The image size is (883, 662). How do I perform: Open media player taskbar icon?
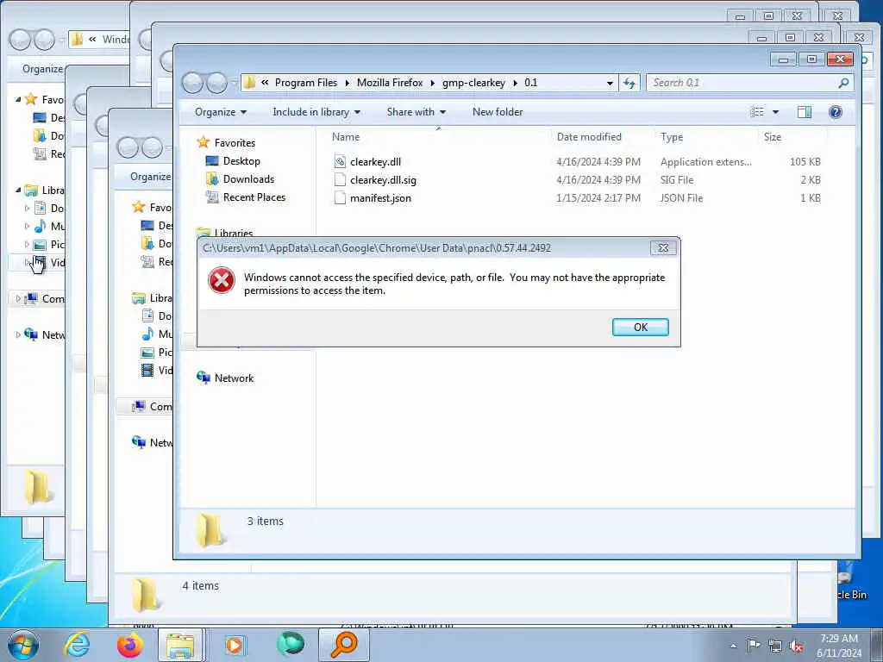(x=235, y=645)
